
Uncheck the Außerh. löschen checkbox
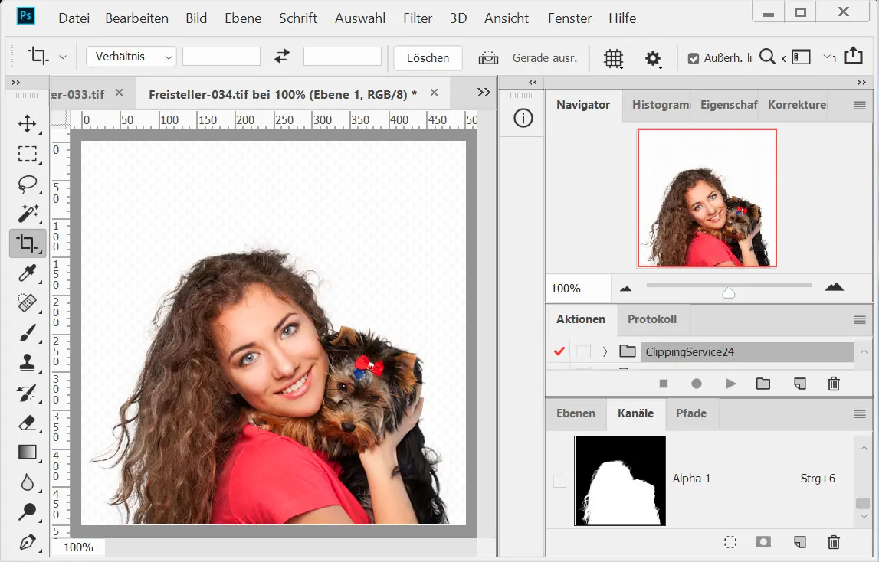693,58
